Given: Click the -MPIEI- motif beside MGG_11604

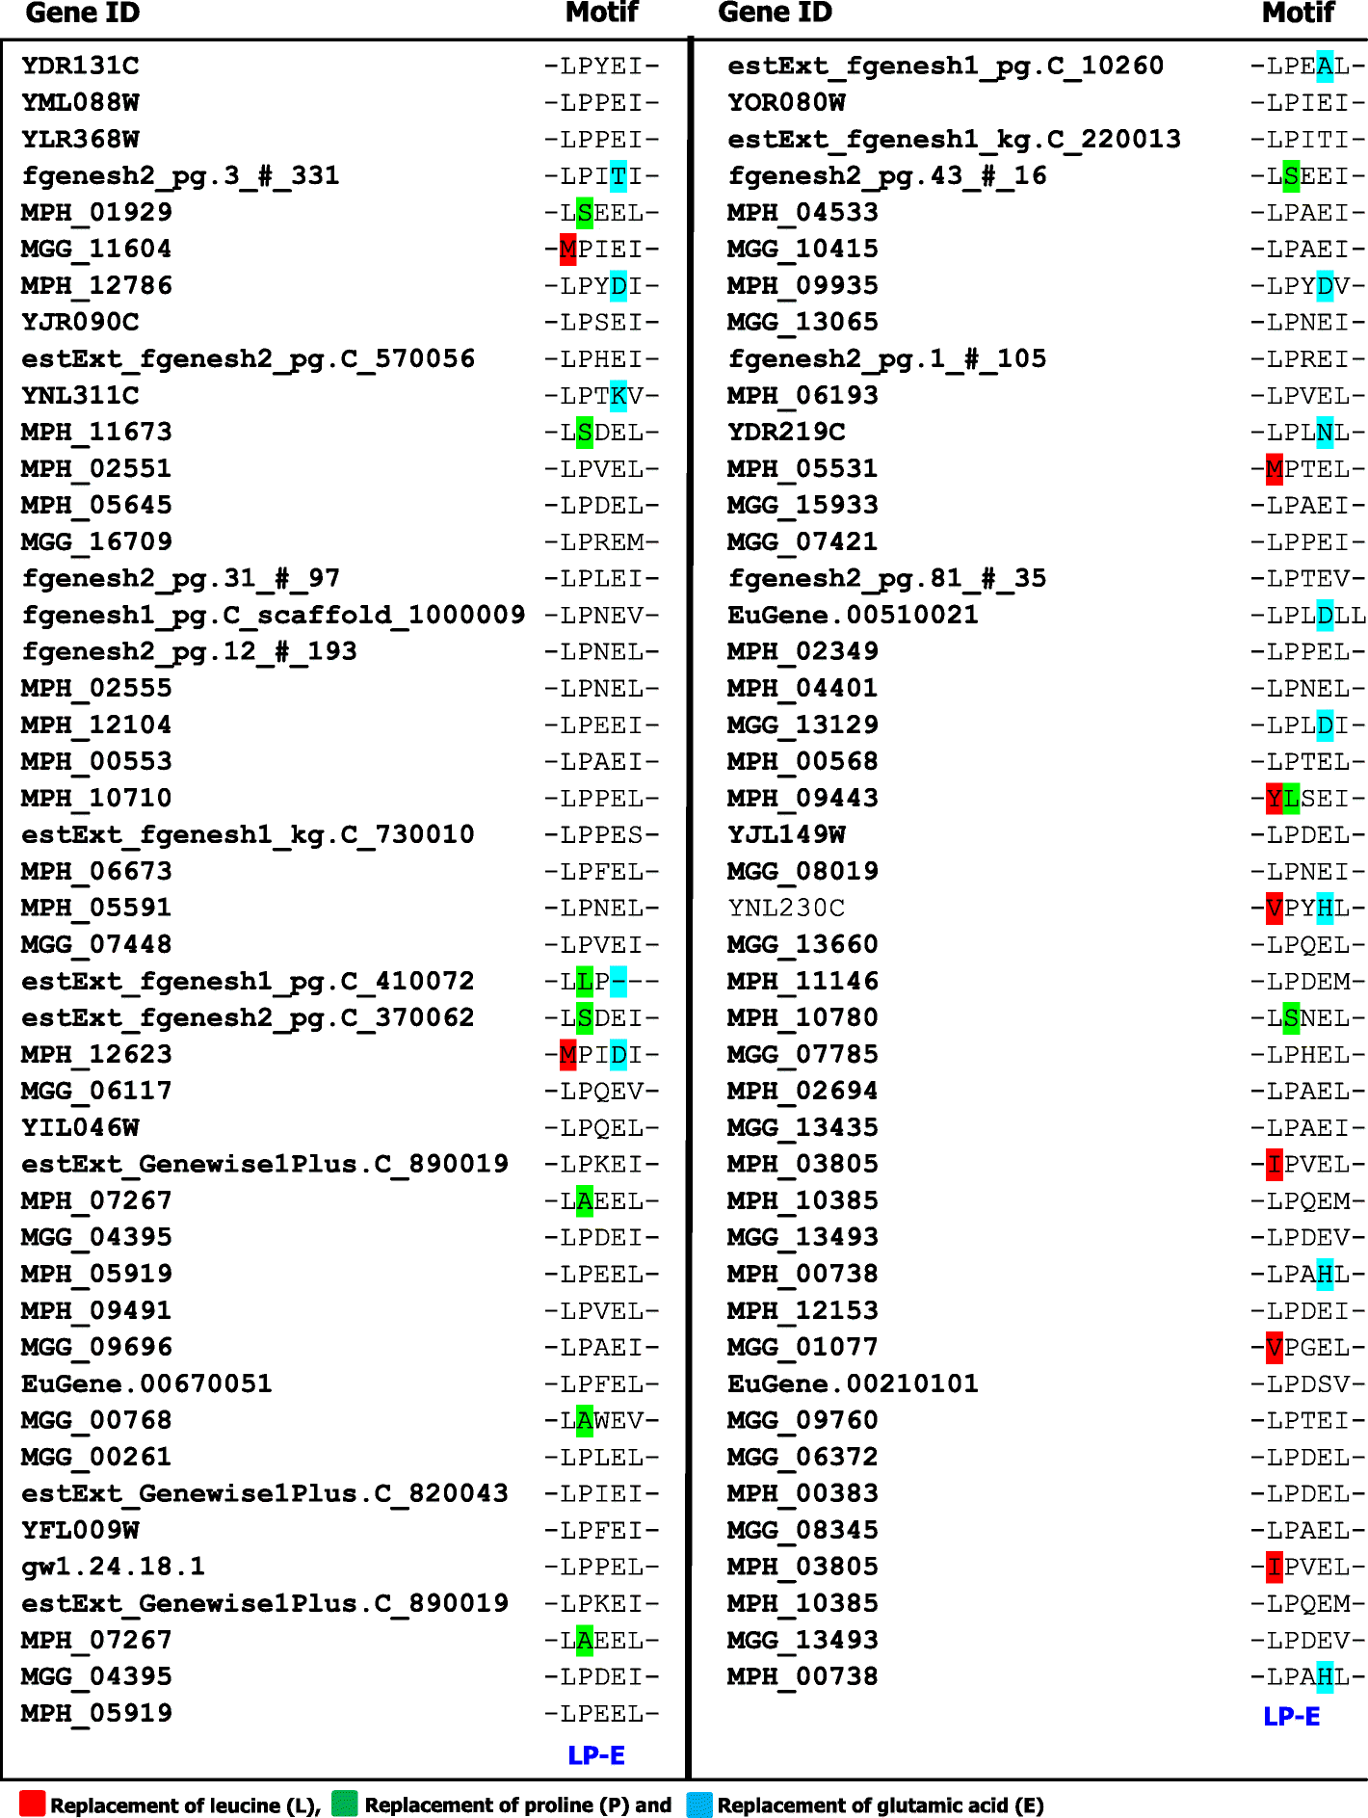Looking at the screenshot, I should click(602, 249).
